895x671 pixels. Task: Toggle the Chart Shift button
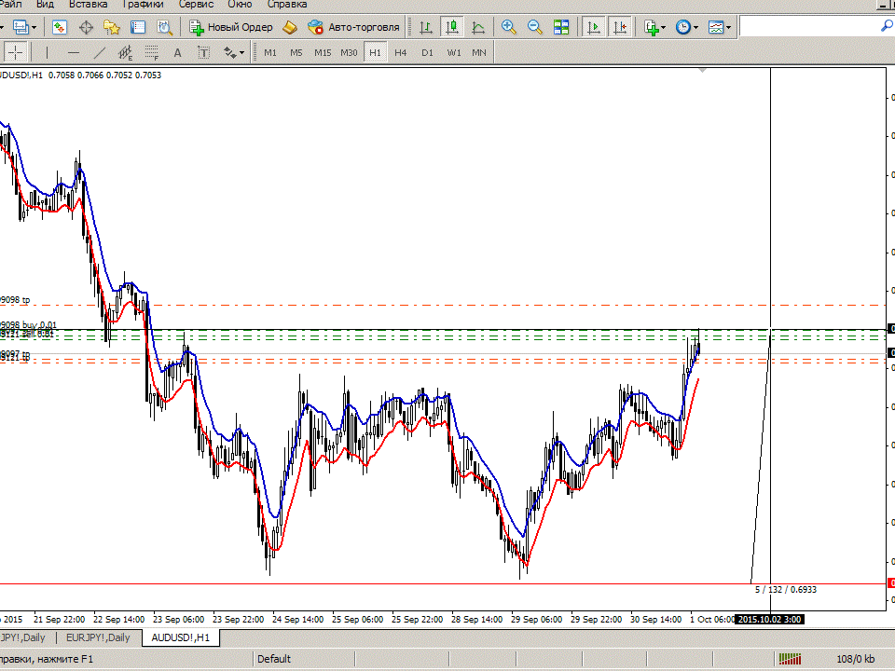tap(620, 27)
